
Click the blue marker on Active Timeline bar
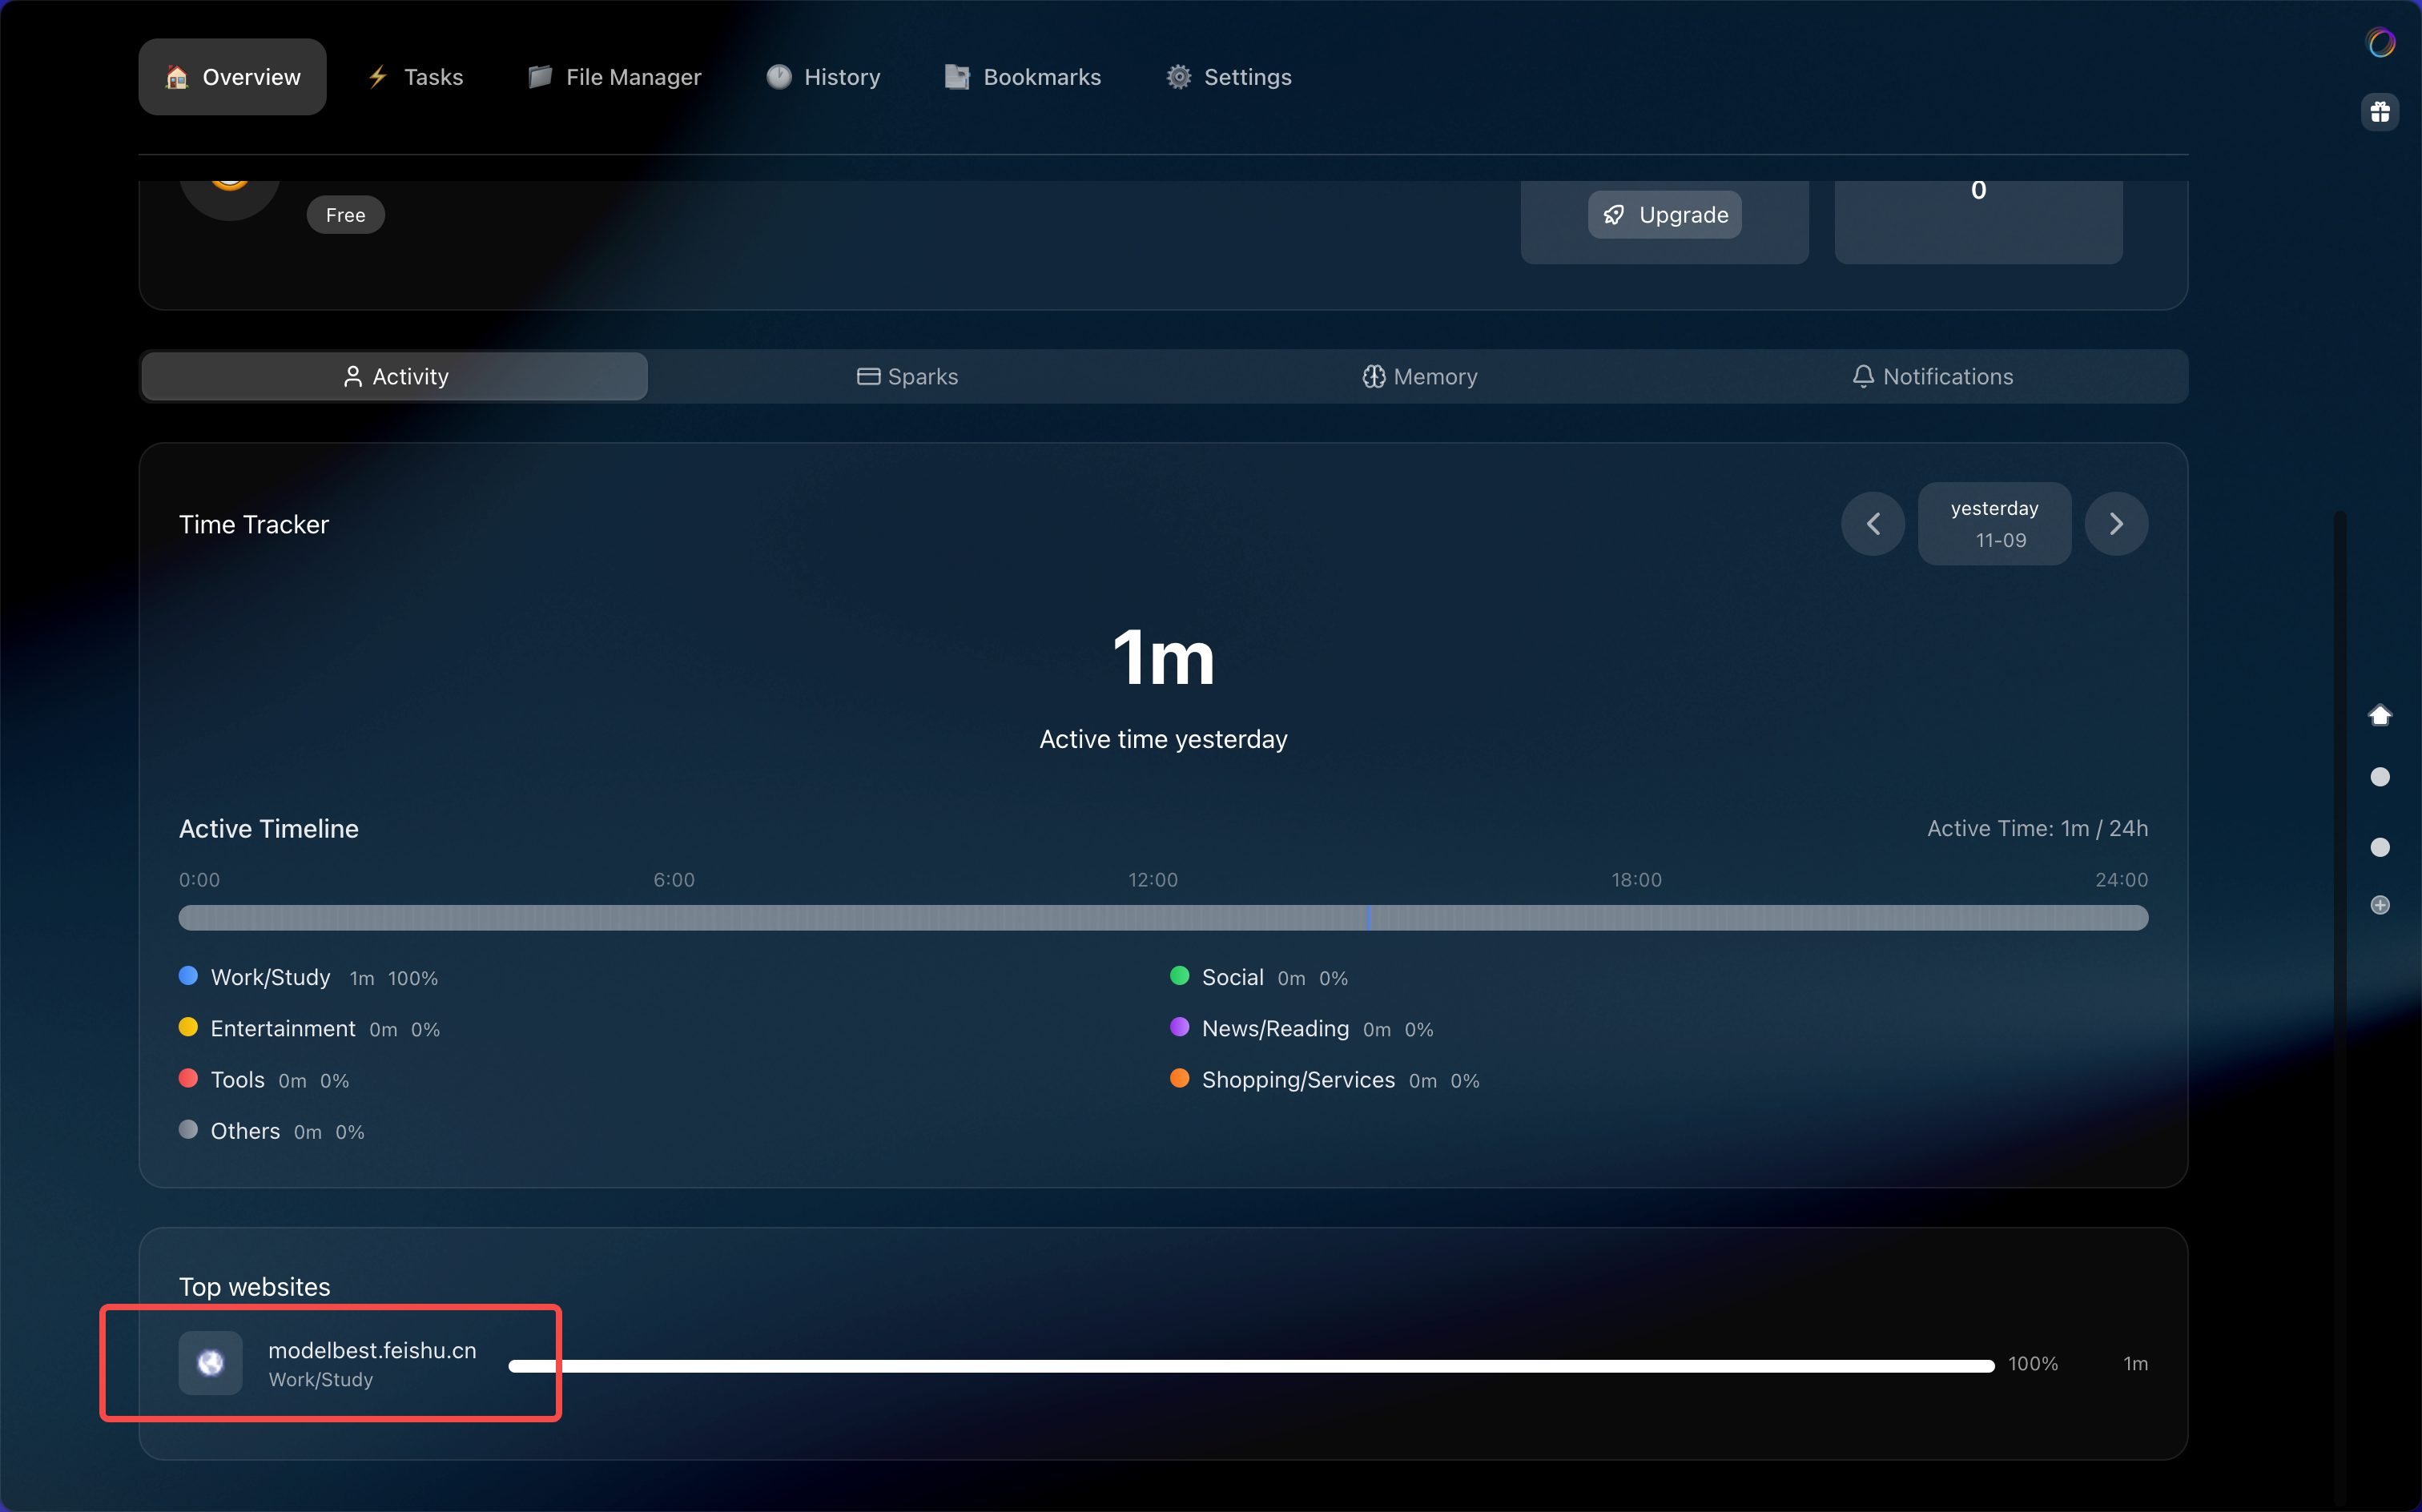click(x=1368, y=917)
